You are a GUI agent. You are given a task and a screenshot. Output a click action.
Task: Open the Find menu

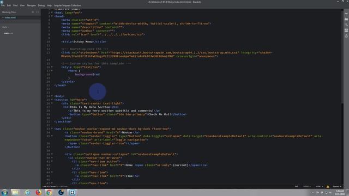(15, 5)
